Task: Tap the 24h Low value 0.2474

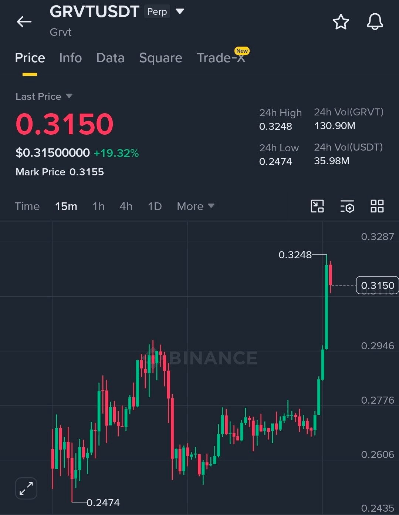Action: [275, 162]
